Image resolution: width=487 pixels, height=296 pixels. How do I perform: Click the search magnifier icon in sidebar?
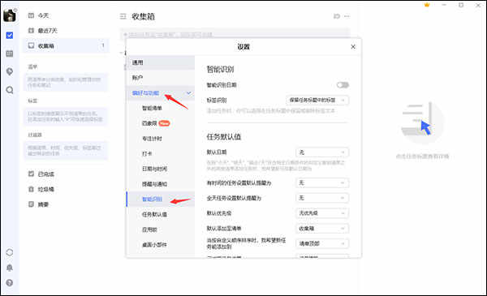(10, 90)
